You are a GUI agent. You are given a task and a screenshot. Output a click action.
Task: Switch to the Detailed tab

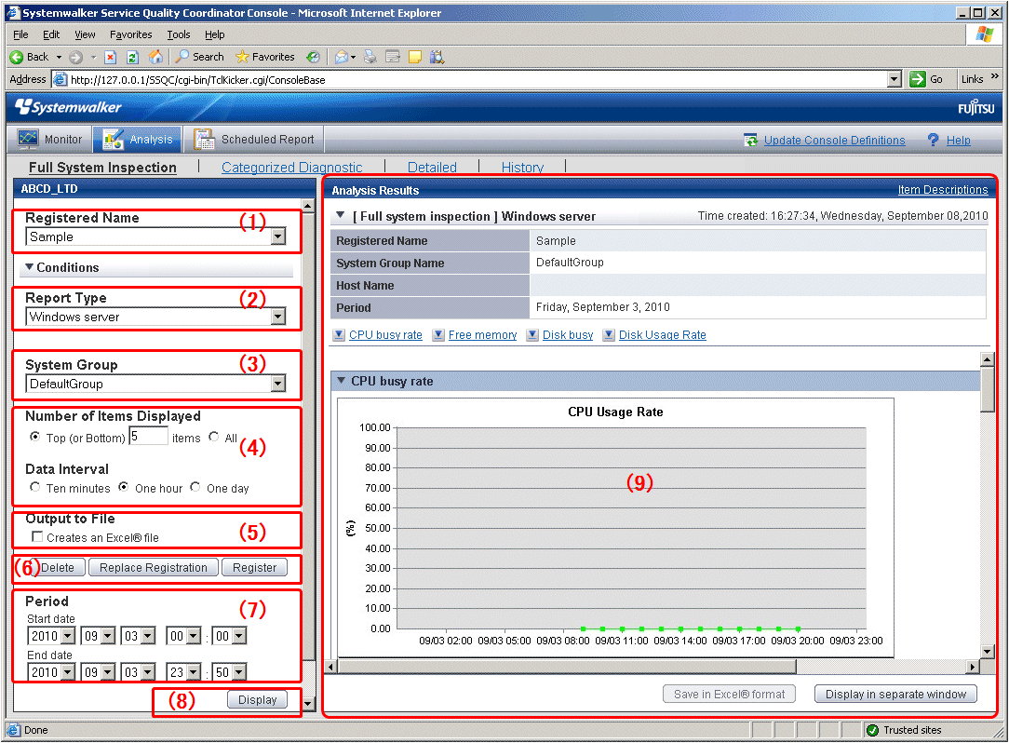[x=432, y=168]
